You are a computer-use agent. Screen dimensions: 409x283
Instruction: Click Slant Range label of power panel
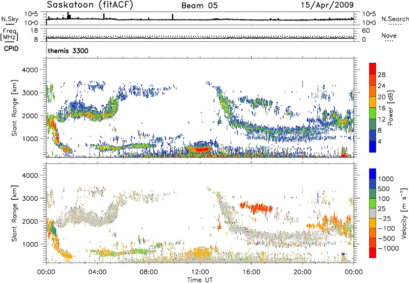(x=14, y=108)
